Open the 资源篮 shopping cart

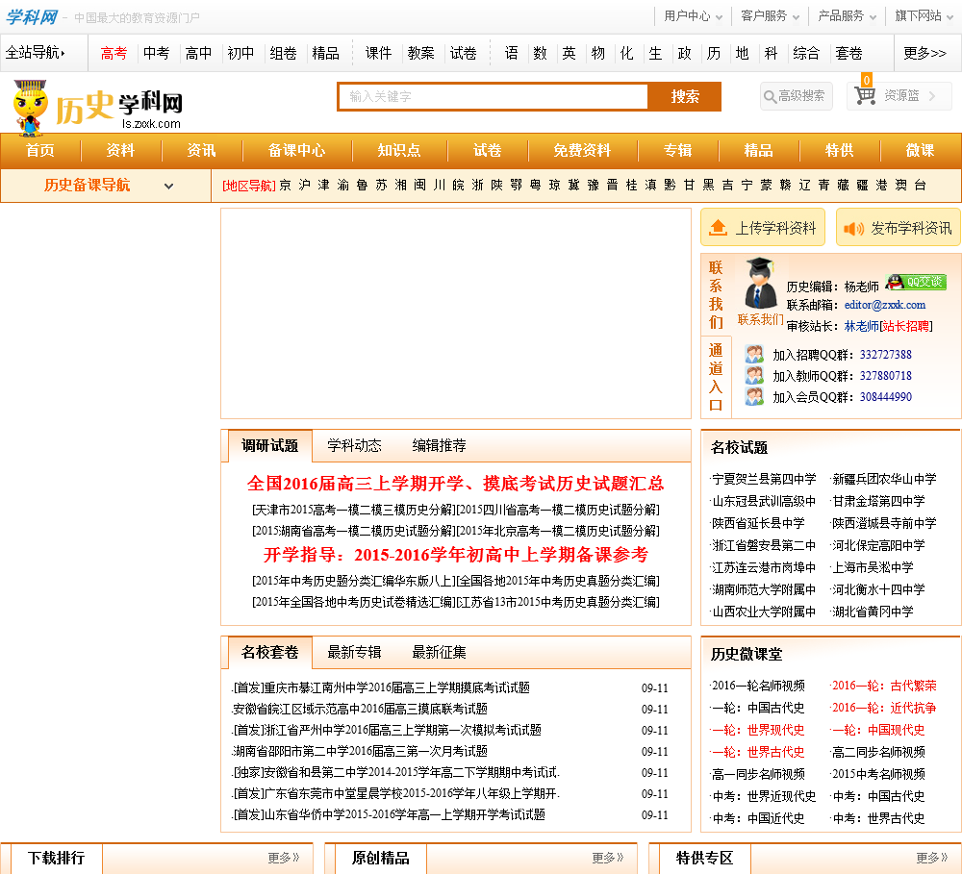click(899, 96)
